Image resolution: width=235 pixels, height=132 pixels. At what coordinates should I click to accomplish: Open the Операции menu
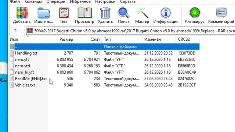56,1
